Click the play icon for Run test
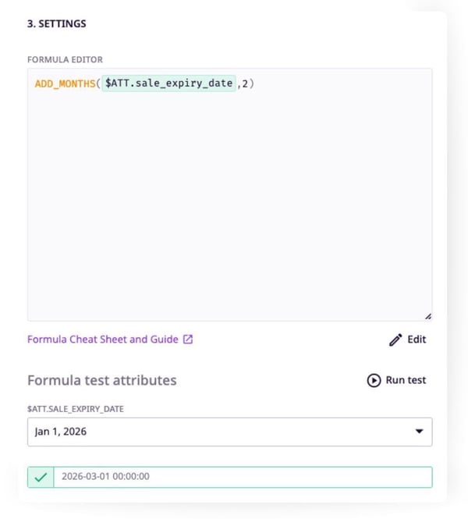Image resolution: width=468 pixels, height=519 pixels. click(374, 380)
